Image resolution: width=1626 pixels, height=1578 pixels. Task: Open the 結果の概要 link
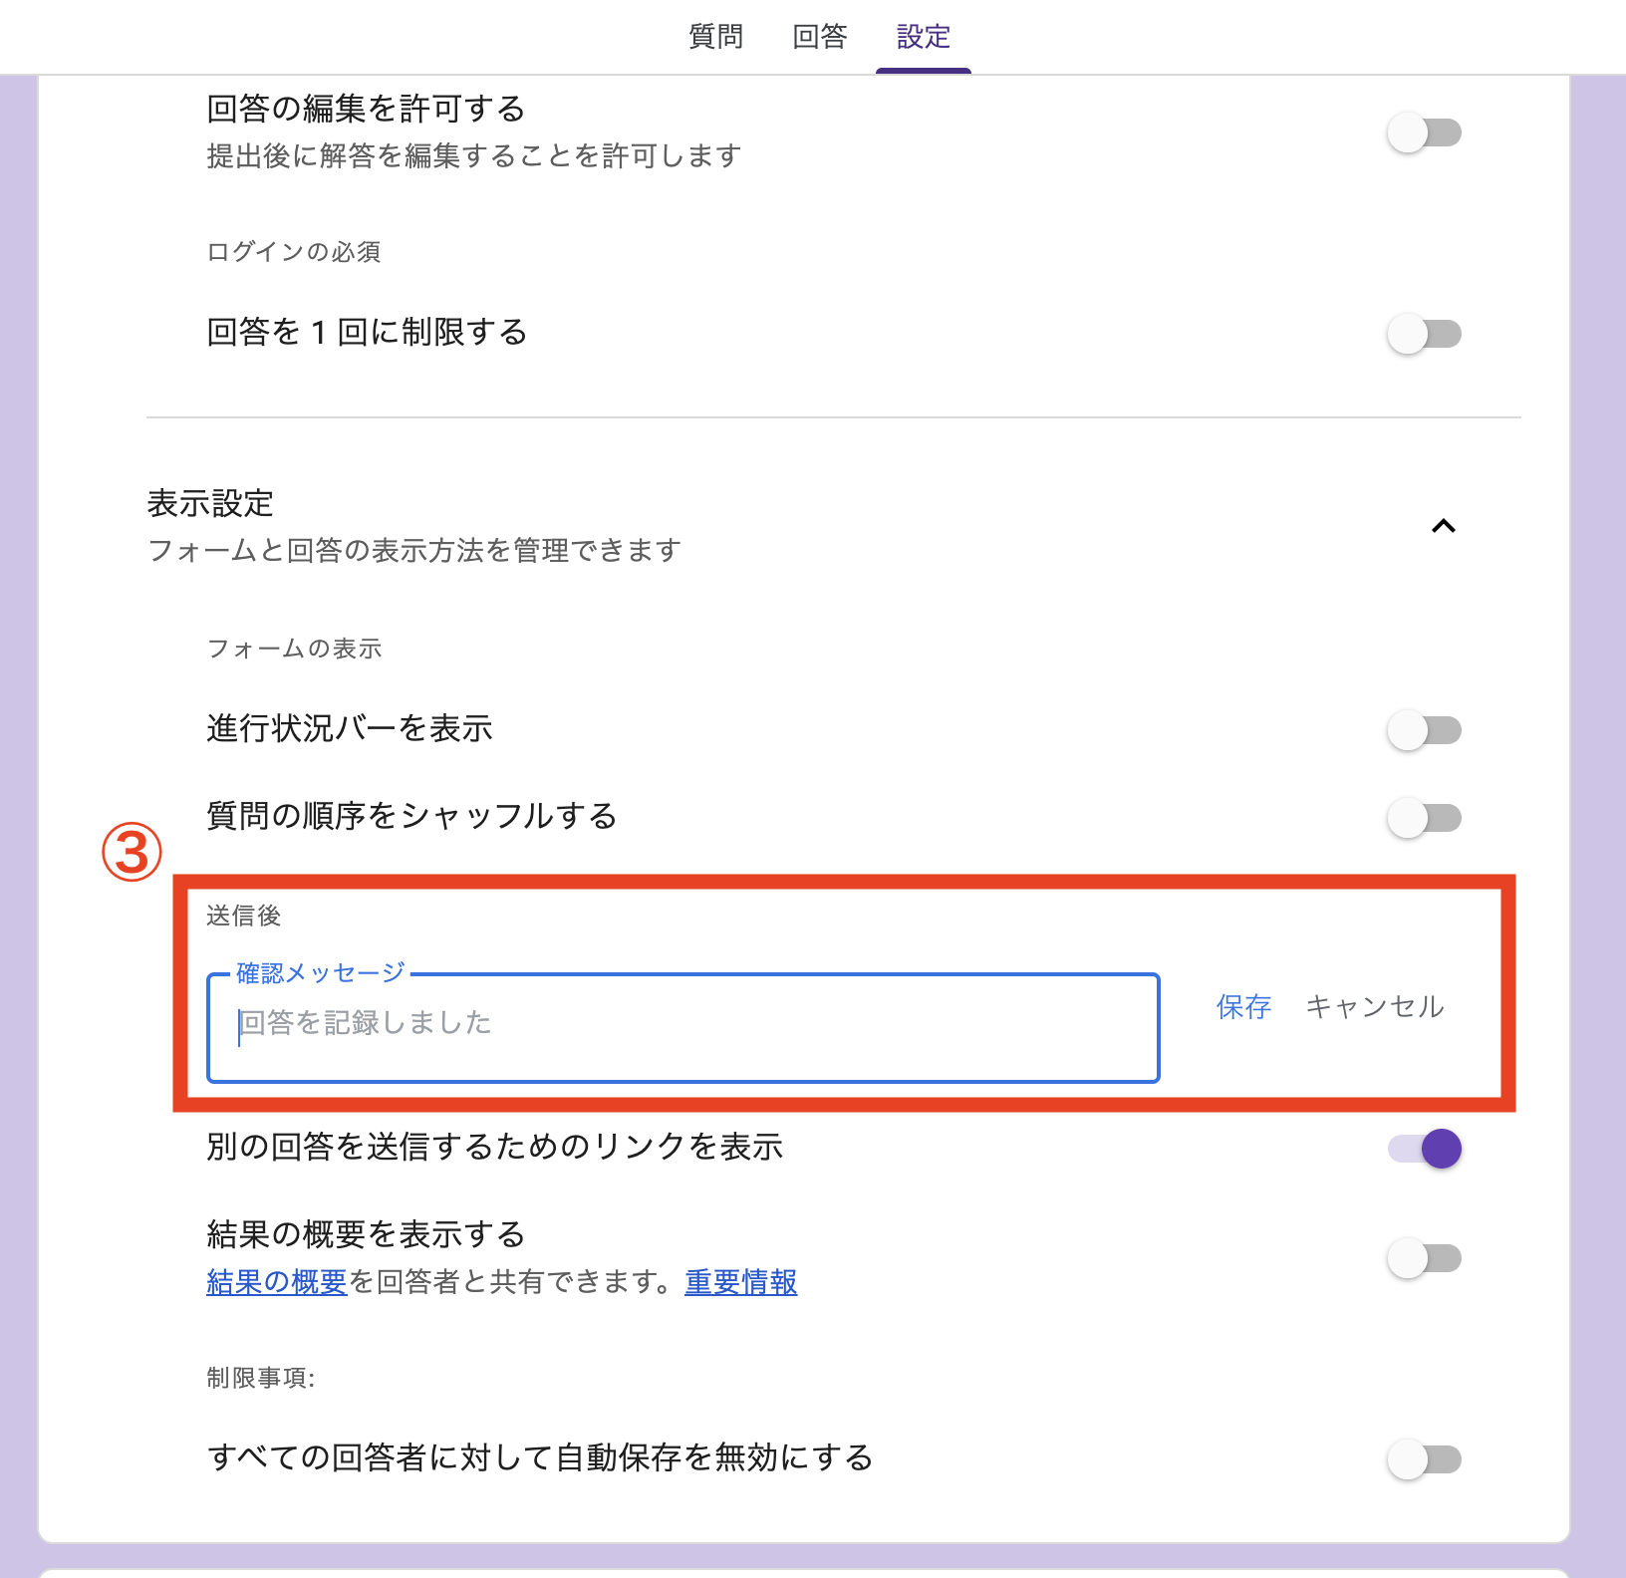[x=277, y=1282]
